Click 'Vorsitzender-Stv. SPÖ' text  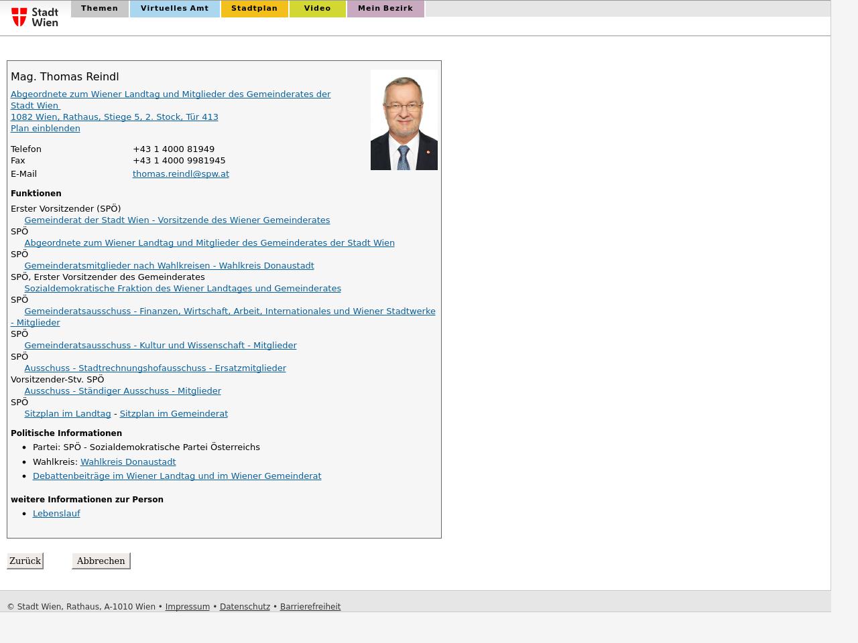click(58, 379)
